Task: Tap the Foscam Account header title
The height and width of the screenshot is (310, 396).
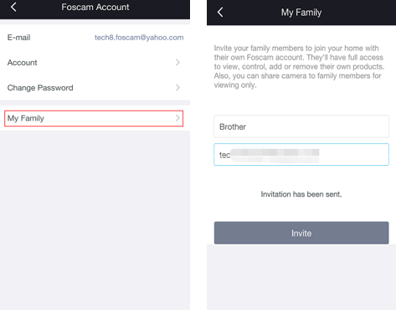Action: (95, 7)
